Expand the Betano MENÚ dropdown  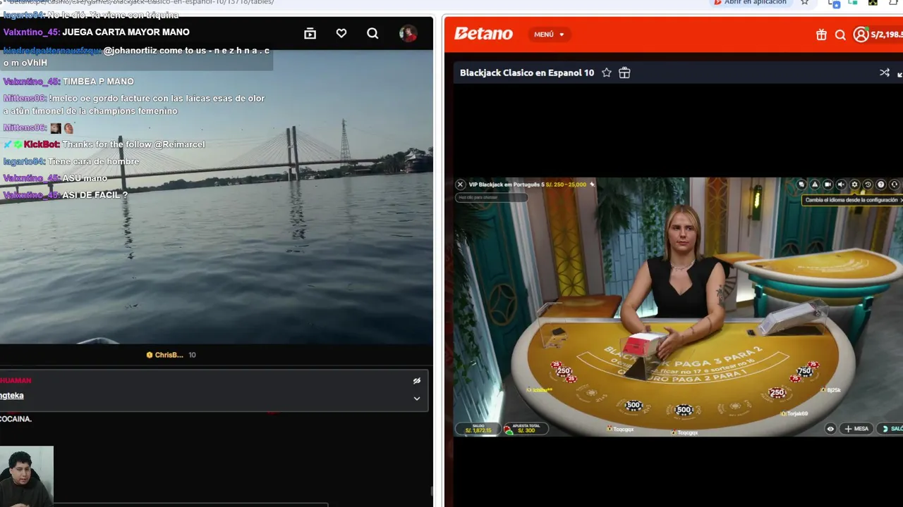[x=549, y=35]
